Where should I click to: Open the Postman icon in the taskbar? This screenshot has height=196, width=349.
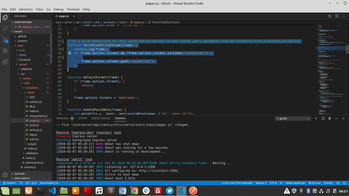193,191
